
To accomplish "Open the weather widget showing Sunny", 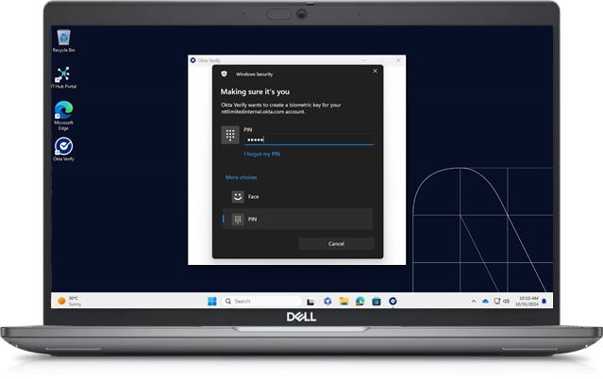I will pos(69,301).
